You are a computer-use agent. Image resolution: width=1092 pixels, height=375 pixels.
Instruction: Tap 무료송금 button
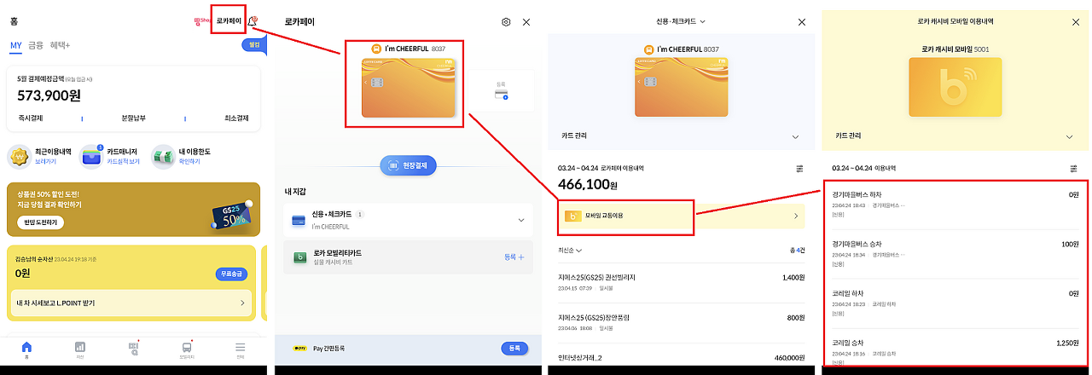[x=231, y=274]
